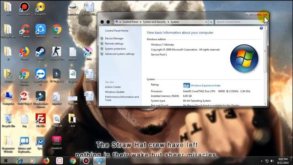Select the Bandicam desktop shortcut
The height and width of the screenshot is (165, 293).
tap(24, 9)
